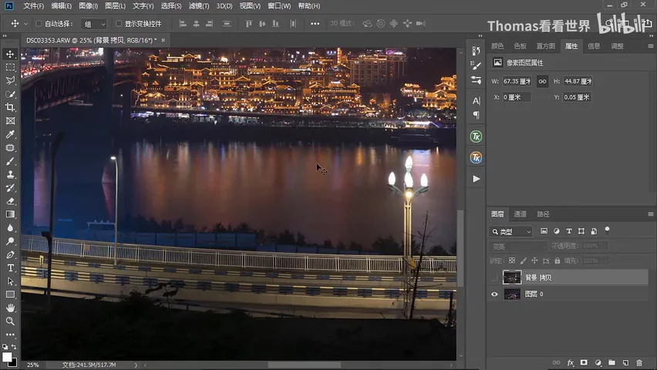Click the W width field 67.35 厘米

click(x=517, y=81)
